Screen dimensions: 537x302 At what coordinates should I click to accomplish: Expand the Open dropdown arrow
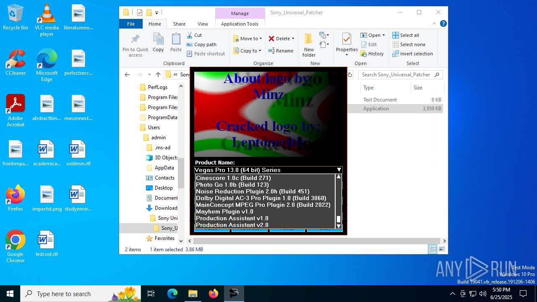[x=383, y=35]
